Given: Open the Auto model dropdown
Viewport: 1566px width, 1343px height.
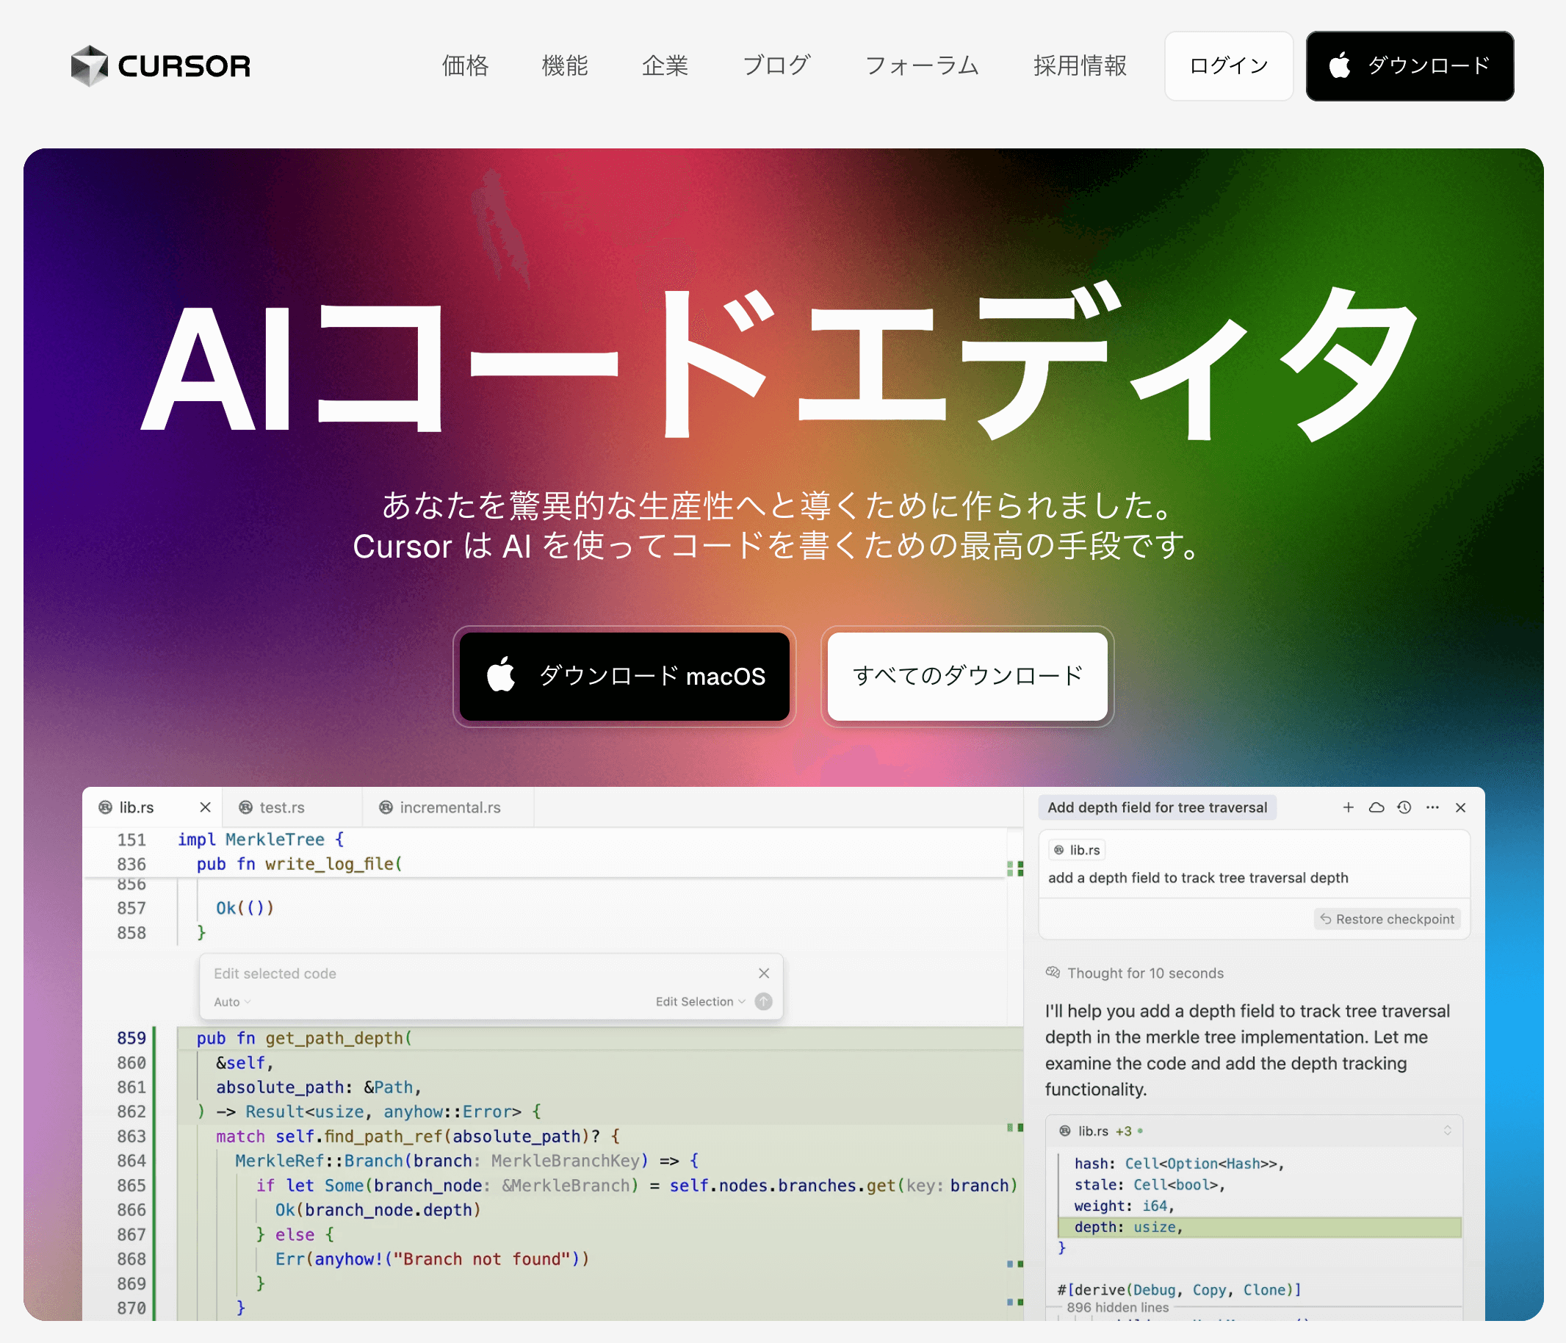Looking at the screenshot, I should click(231, 1002).
